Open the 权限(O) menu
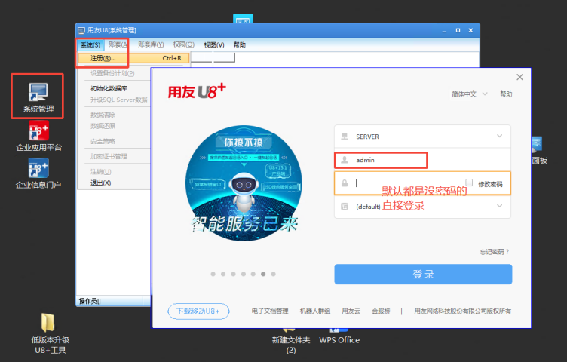 pyautogui.click(x=184, y=44)
